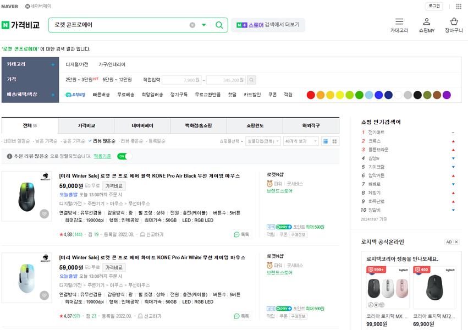This screenshot has width=468, height=330.
Task: Switch to grid view icon
Action: (334, 141)
